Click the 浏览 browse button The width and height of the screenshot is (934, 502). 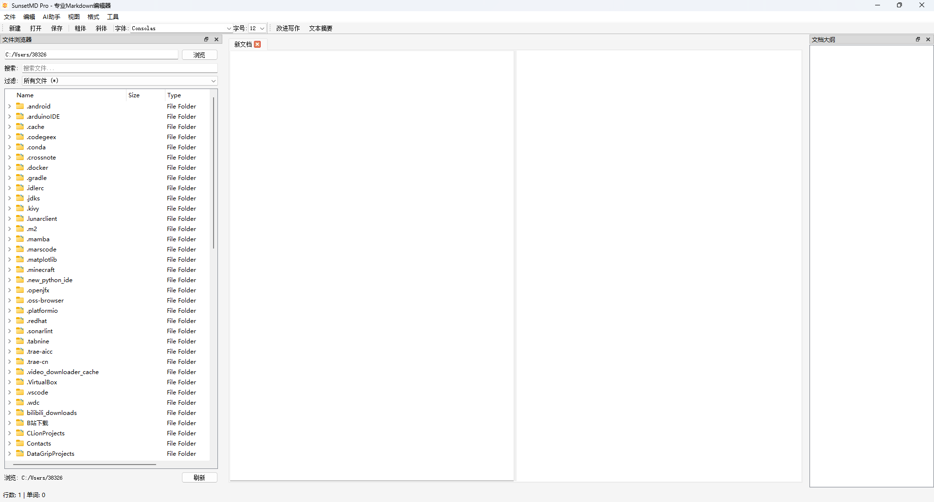point(199,55)
